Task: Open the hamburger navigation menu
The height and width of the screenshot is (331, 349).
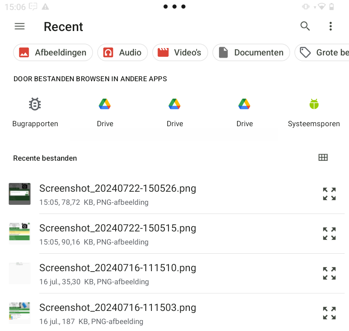Action: coord(20,26)
